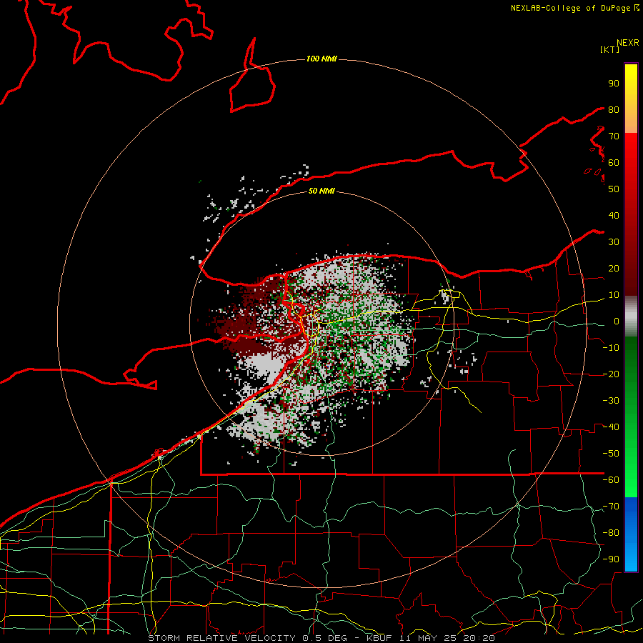
Task: Click the "50 NMI" range ring label
Action: point(321,191)
